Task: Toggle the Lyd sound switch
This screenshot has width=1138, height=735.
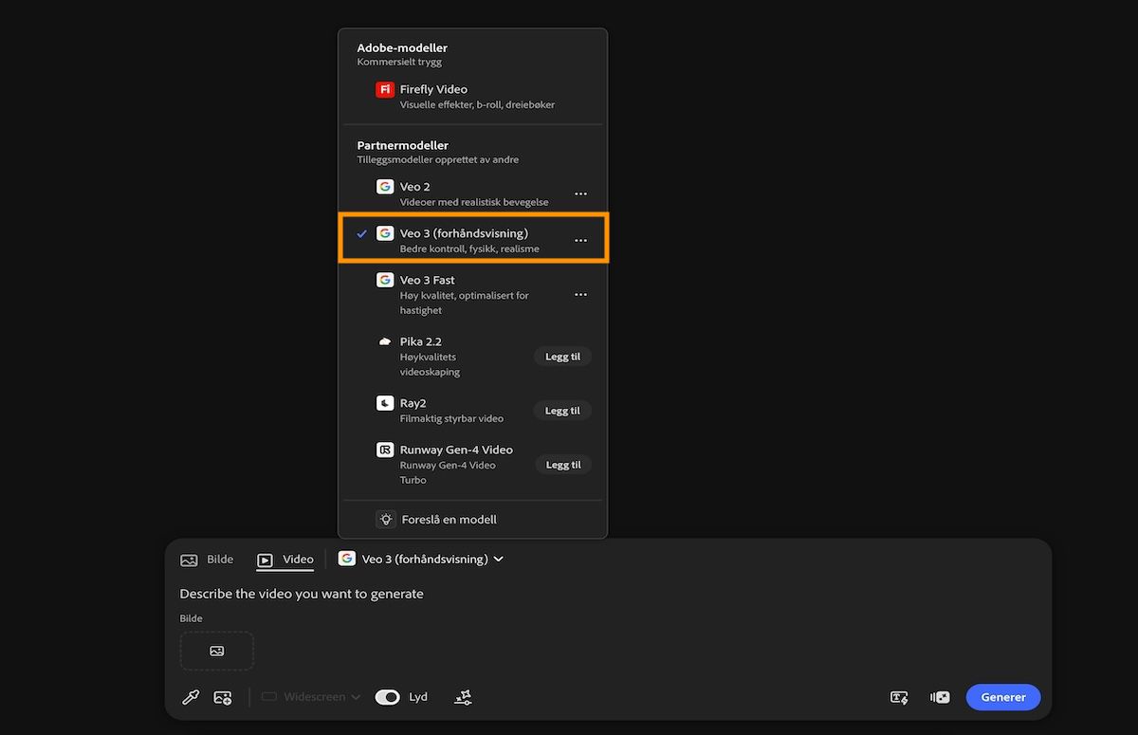Action: tap(387, 697)
